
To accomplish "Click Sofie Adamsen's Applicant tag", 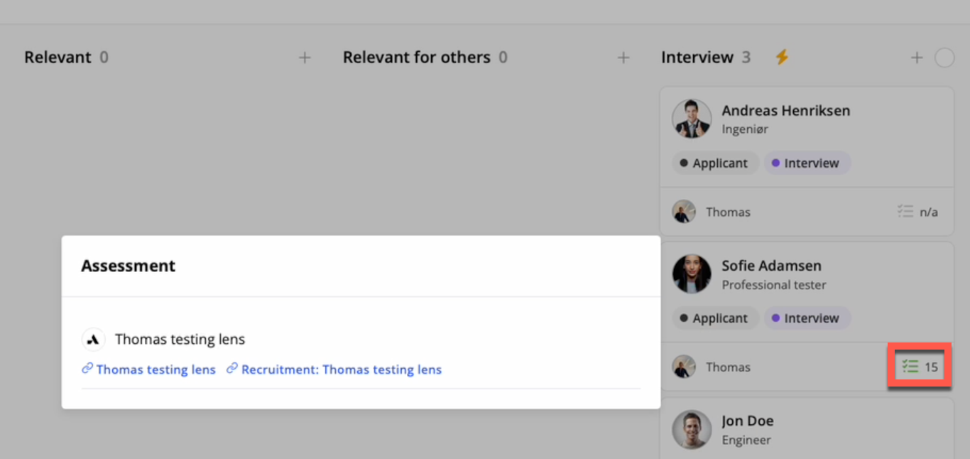I will [715, 318].
